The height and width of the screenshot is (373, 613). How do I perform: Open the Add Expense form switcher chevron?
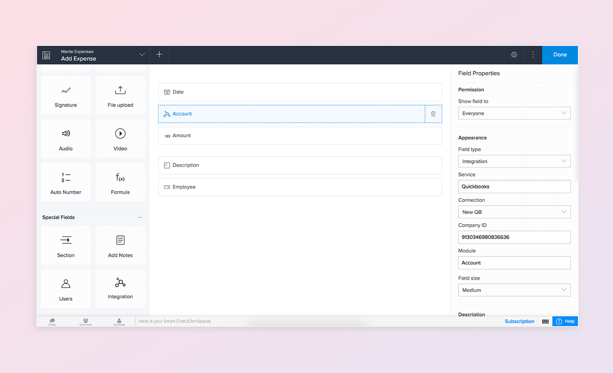pos(142,55)
